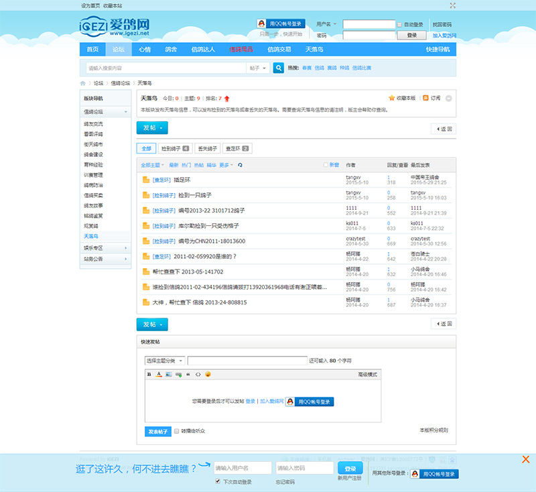Open the 选择主题分类 dropdown

coord(165,361)
